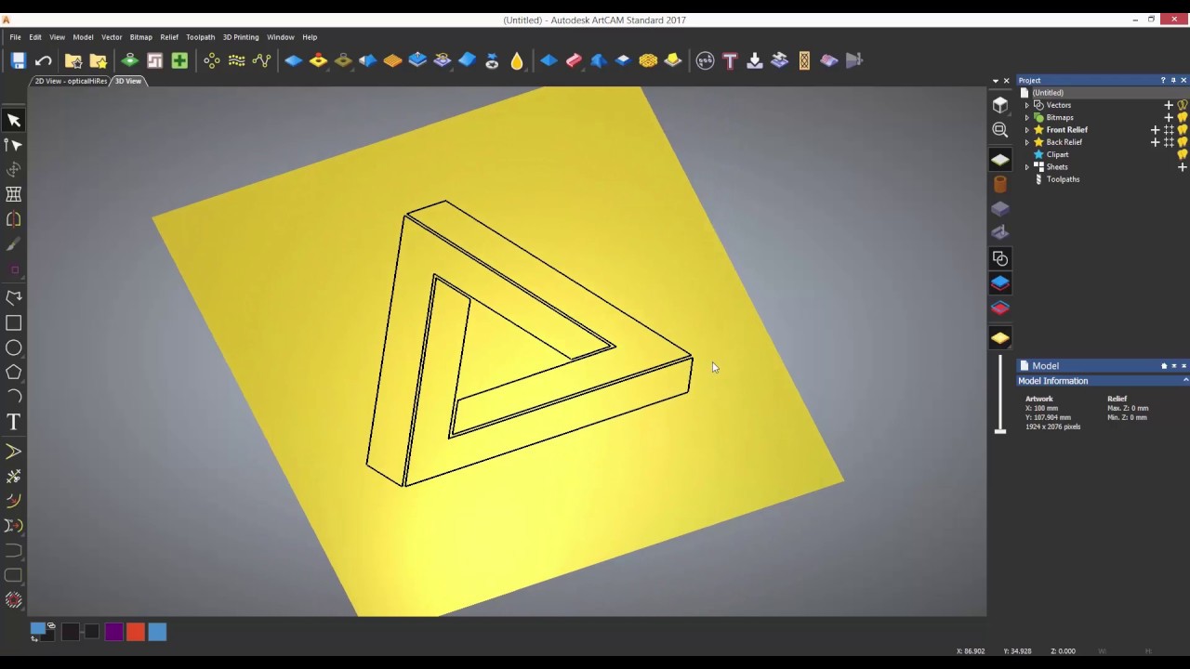Open the File menu
The image size is (1190, 669).
(15, 37)
